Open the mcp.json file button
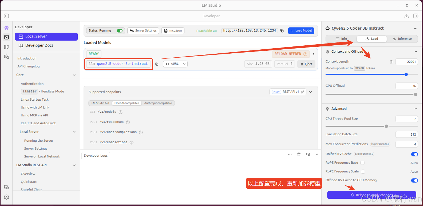This screenshot has height=206, width=423. click(173, 31)
